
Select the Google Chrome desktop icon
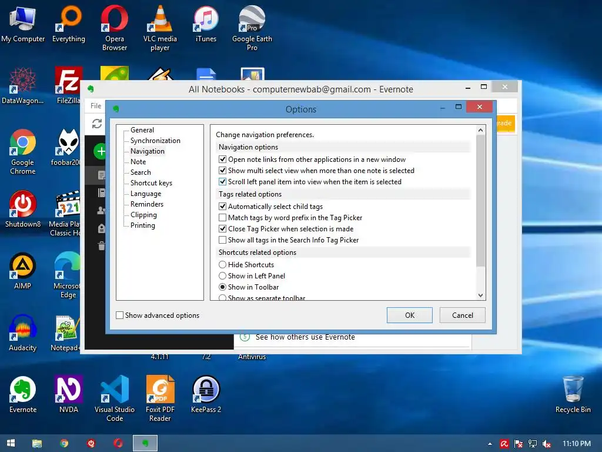click(23, 152)
